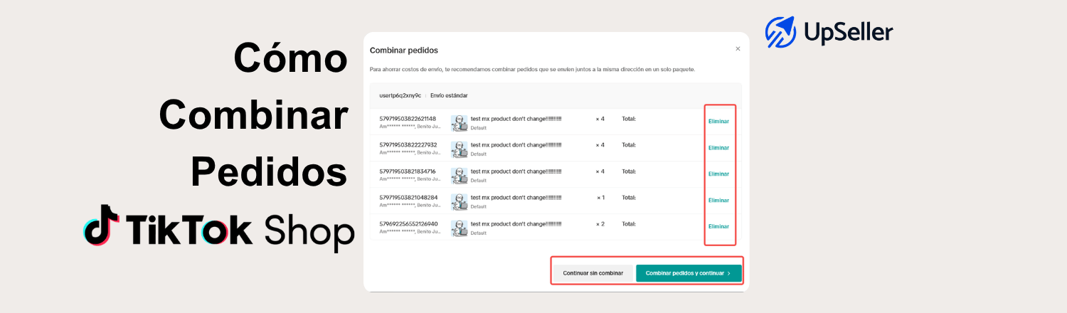Image resolution: width=1067 pixels, height=313 pixels.
Task: Click the Cómo Combinar Pedidos heading
Action: (254, 115)
